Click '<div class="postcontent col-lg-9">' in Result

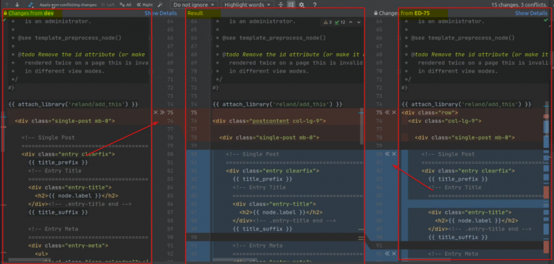click(x=269, y=121)
